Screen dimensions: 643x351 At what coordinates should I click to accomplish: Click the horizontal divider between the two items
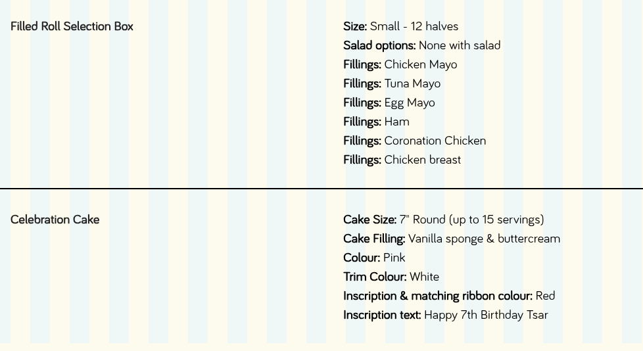[x=321, y=189]
